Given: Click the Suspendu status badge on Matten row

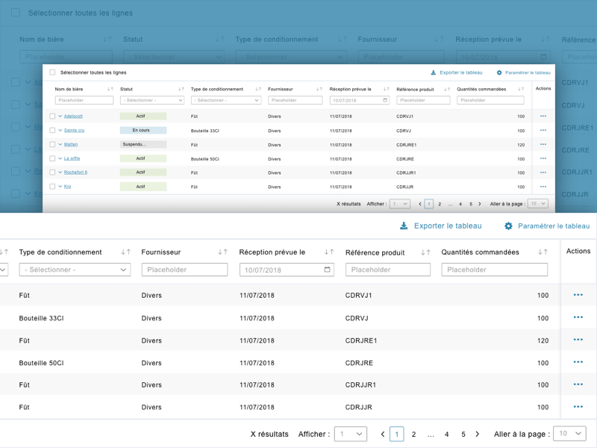Looking at the screenshot, I should pyautogui.click(x=143, y=144).
